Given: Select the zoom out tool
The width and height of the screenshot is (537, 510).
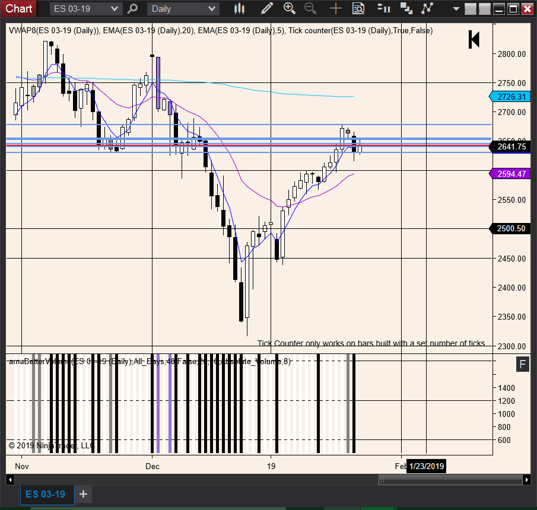Looking at the screenshot, I should point(310,8).
